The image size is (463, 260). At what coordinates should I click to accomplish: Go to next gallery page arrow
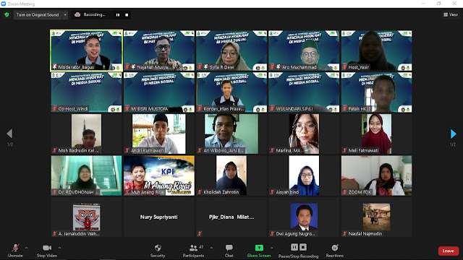click(454, 134)
